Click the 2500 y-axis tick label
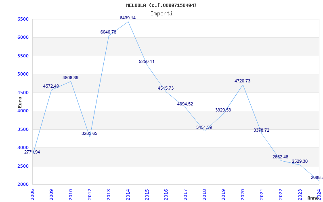The image size is (323, 202). pyautogui.click(x=23, y=166)
